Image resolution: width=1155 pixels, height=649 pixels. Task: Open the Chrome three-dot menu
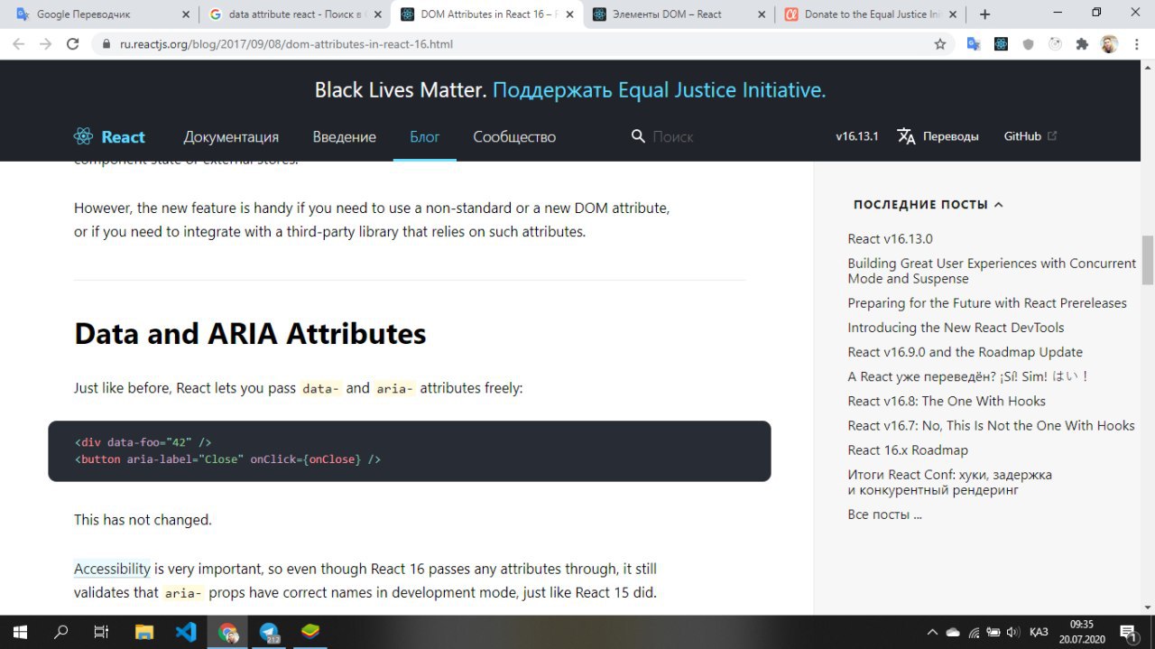tap(1136, 43)
